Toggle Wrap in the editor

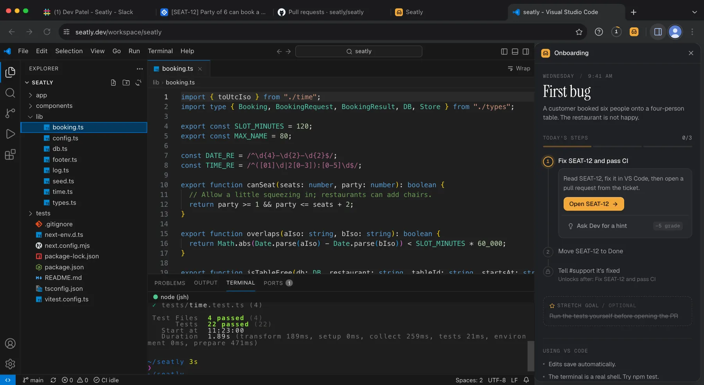(519, 68)
